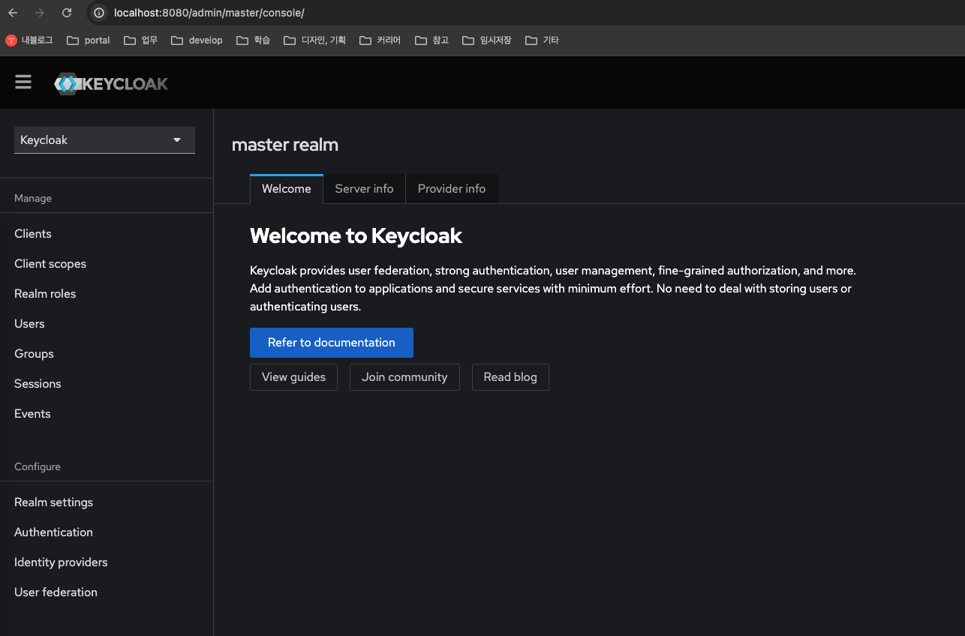Open the 내블로그 bookmark
The height and width of the screenshot is (636, 965).
click(29, 40)
